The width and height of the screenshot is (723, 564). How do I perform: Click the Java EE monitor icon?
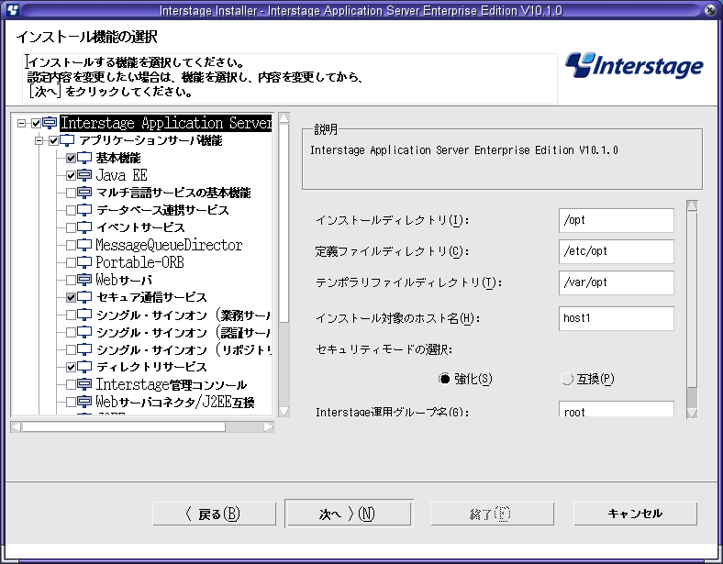pos(83,175)
